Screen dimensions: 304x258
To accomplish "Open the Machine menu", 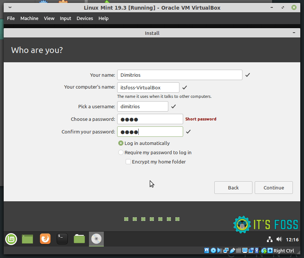I will point(29,18).
